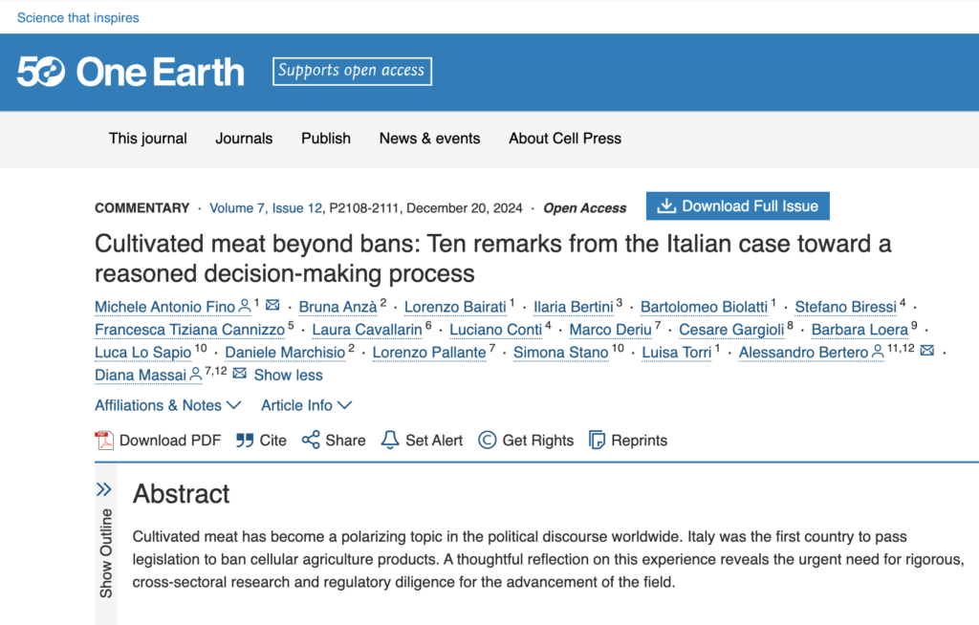Viewport: 979px width, 625px height.
Task: Expand the Show Outline side panel
Action: click(105, 542)
